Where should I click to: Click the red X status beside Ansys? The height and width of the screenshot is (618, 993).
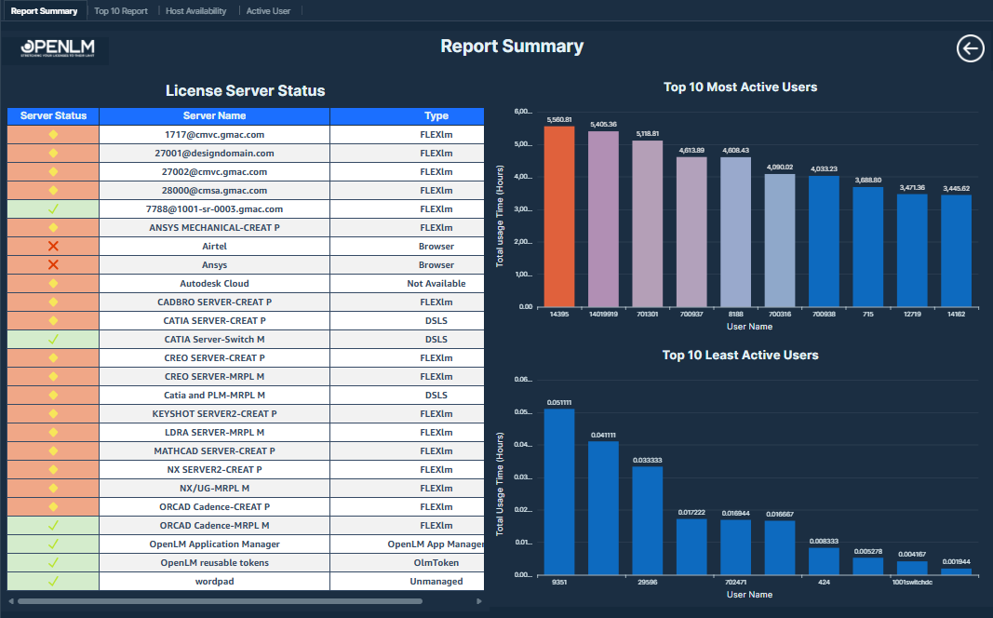tap(52, 264)
